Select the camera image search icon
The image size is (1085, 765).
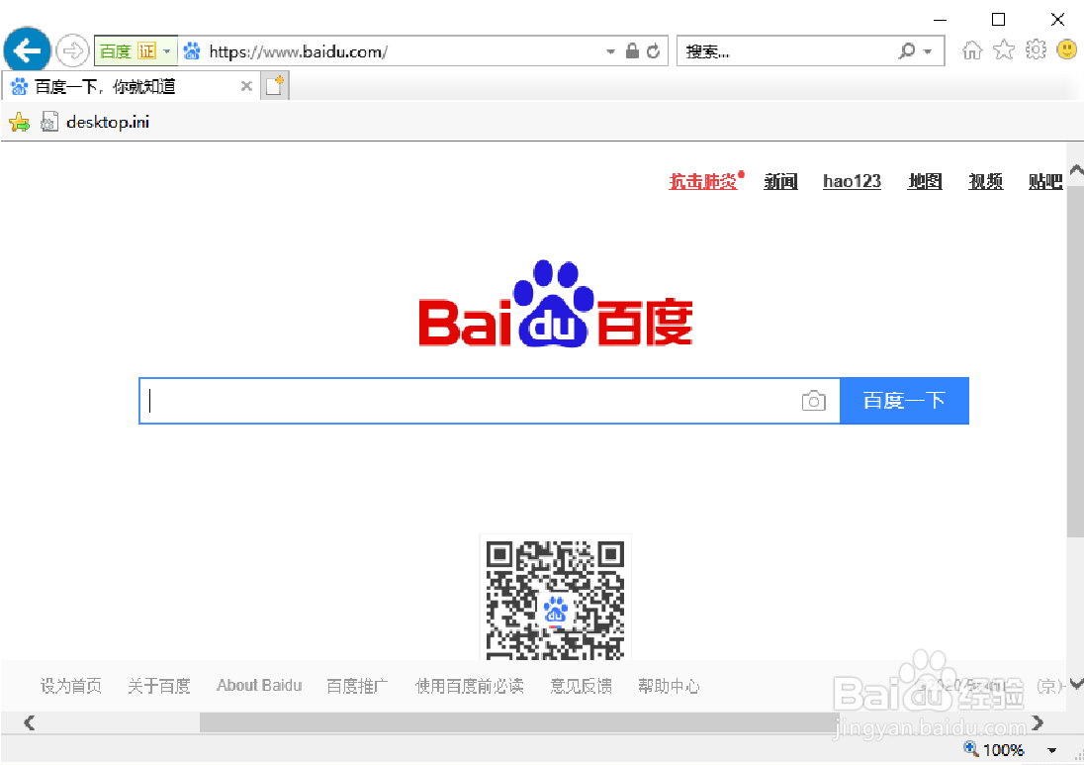click(814, 400)
